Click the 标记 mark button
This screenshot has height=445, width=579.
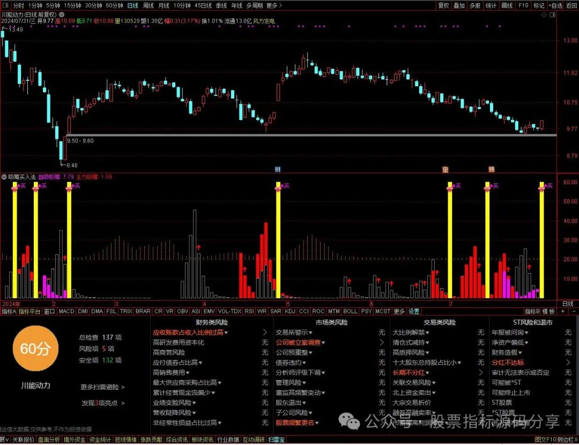coord(539,5)
